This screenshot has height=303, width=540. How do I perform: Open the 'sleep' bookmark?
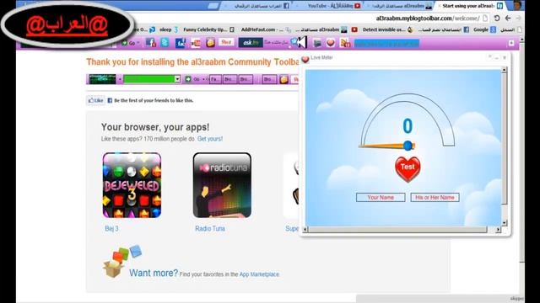(169, 30)
